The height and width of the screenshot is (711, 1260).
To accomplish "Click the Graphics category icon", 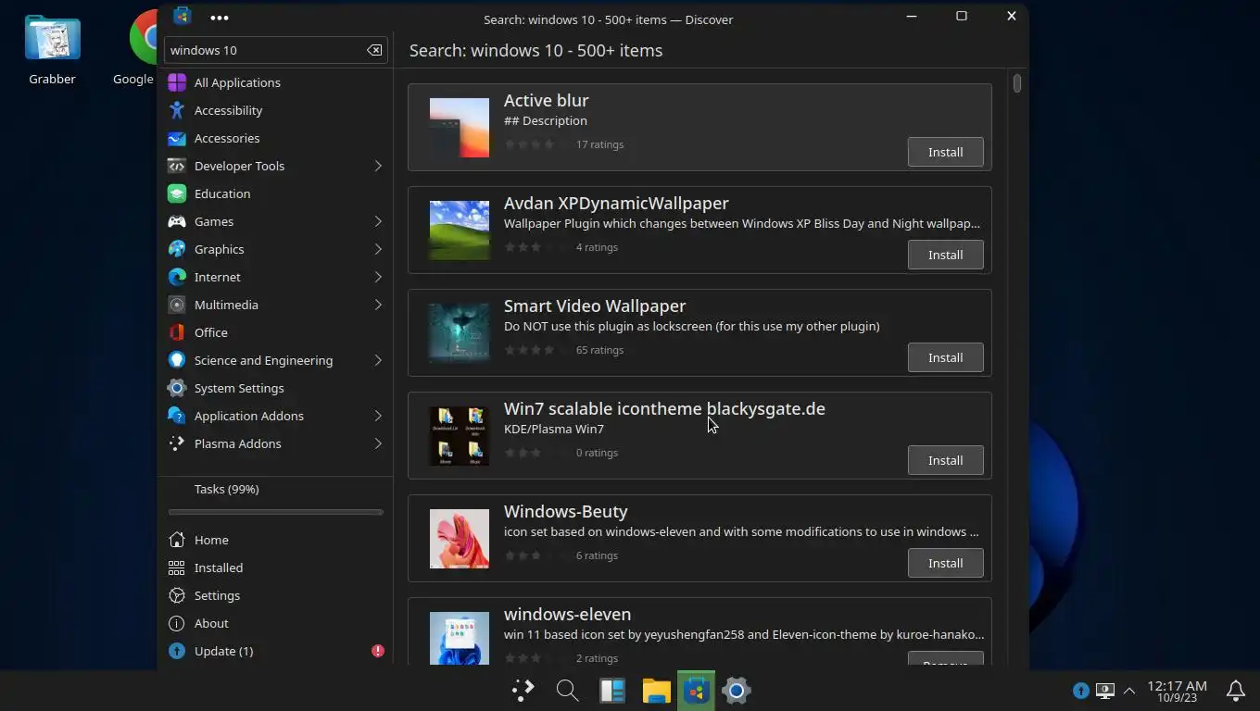I will pos(177,249).
